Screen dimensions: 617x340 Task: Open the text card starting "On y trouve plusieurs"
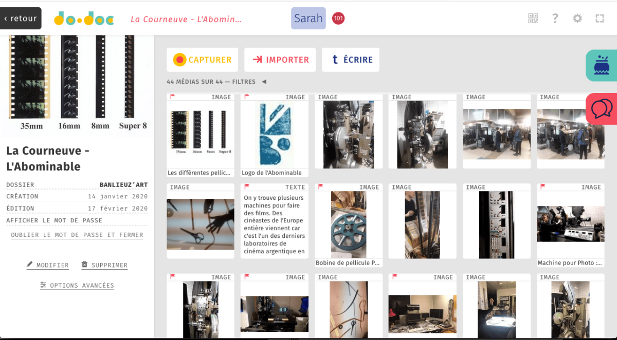[275, 221]
